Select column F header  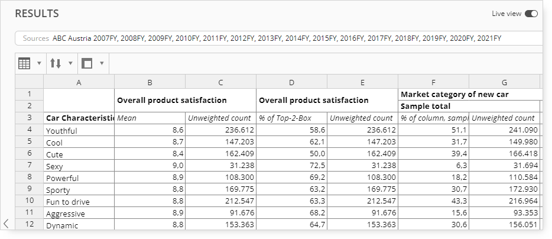click(433, 82)
